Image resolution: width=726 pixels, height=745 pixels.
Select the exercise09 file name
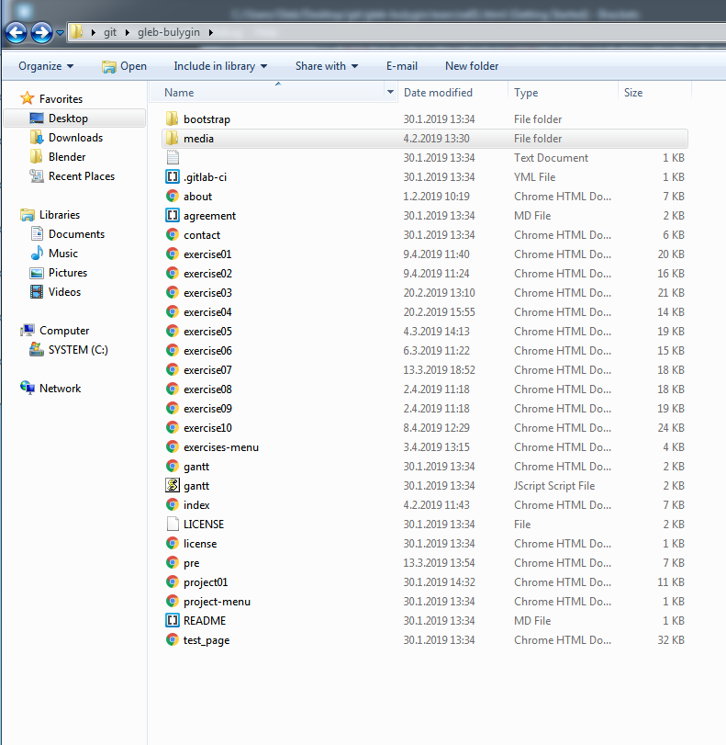[207, 409]
